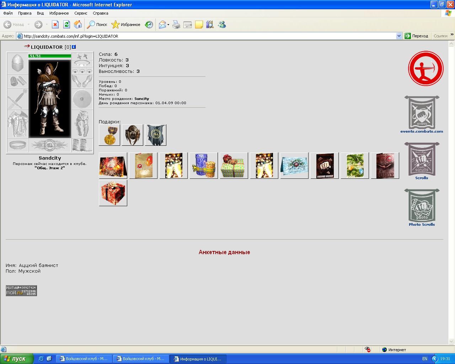Open the grey cloak gift image
The width and height of the screenshot is (455, 364).
coord(156,135)
